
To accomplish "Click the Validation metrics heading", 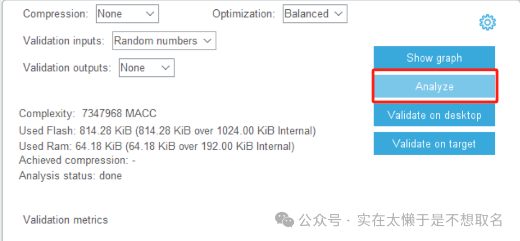I will tap(66, 220).
